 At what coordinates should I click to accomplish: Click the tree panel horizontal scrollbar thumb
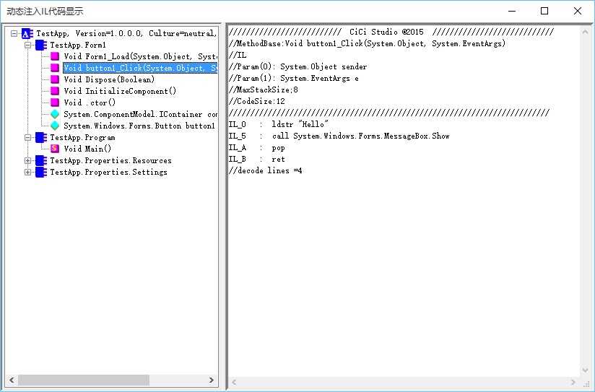click(x=84, y=380)
